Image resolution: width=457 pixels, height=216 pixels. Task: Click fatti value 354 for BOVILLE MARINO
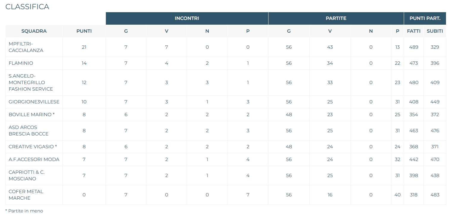(414, 115)
